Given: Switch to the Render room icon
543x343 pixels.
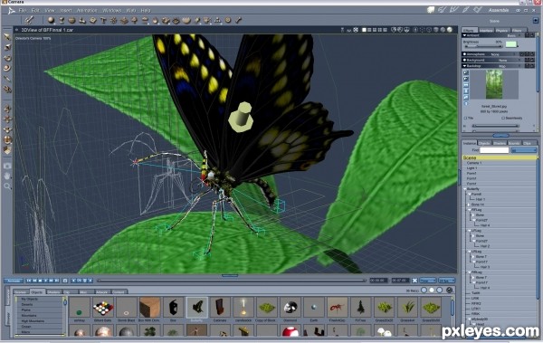Looking at the screenshot, I should (478, 10).
